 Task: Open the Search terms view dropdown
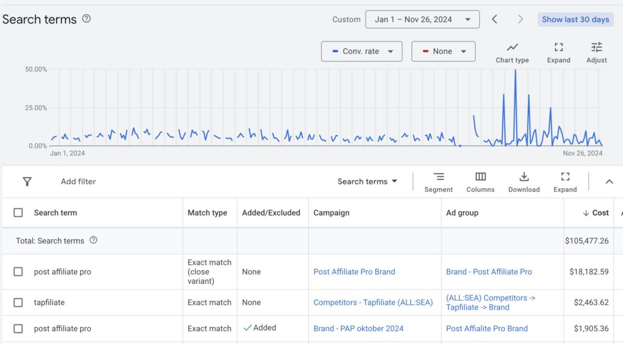pos(367,182)
